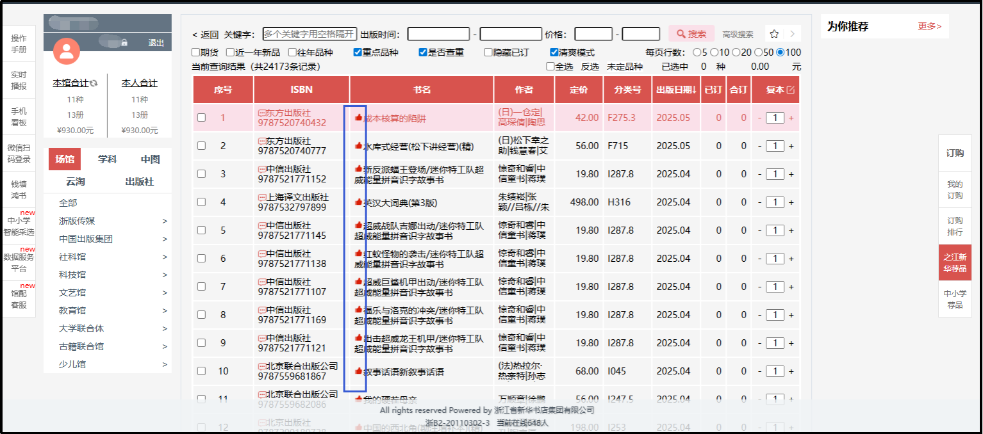983x434 pixels.
Task: Uncheck the 清爽模式 checkbox
Action: (x=554, y=52)
